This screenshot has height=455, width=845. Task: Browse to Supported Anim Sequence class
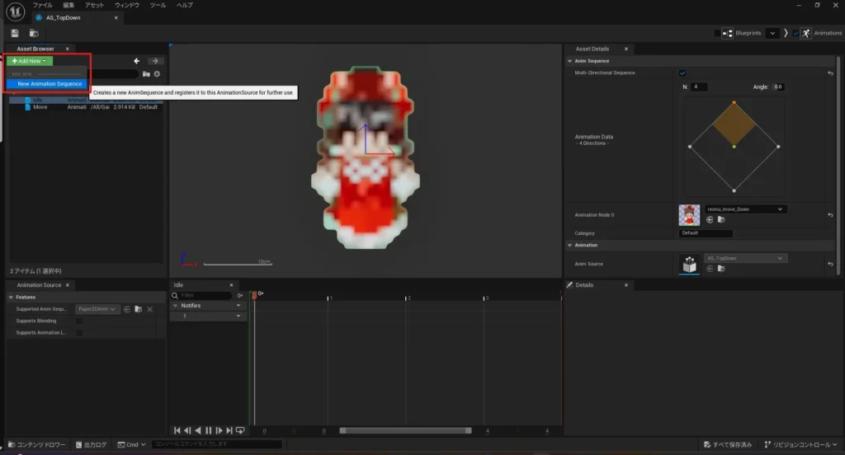pos(139,309)
